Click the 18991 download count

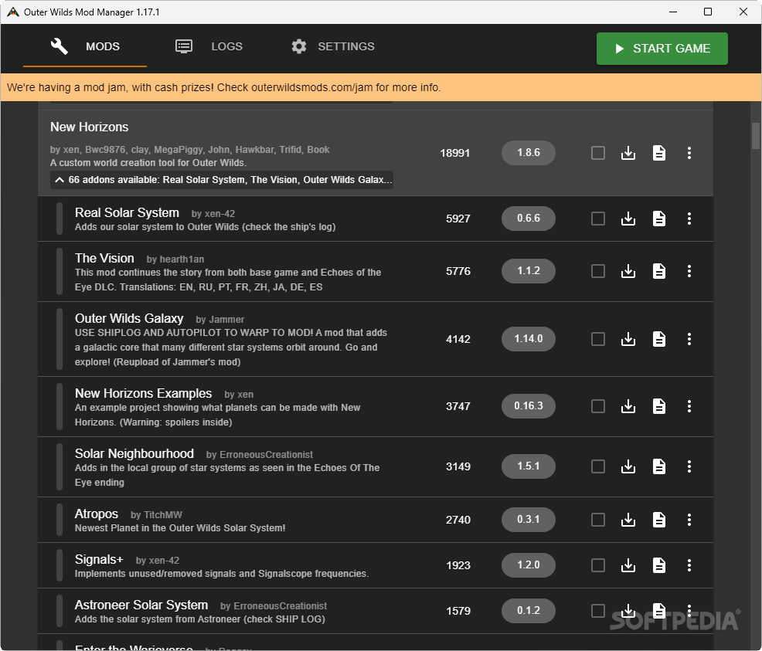[455, 153]
